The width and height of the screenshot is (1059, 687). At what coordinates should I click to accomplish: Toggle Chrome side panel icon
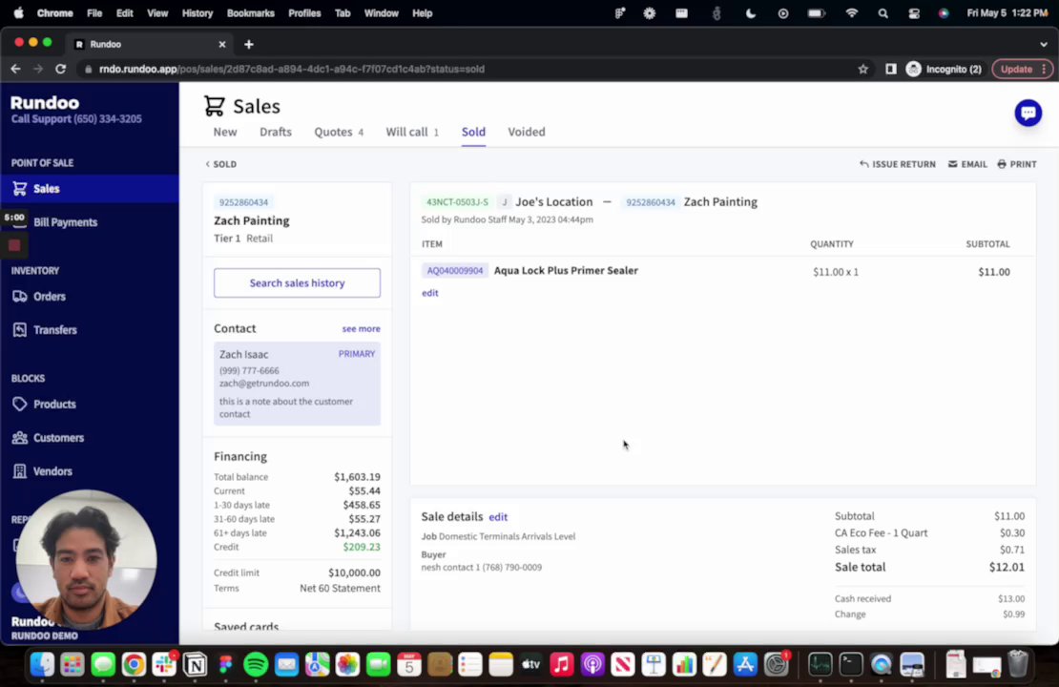891,69
